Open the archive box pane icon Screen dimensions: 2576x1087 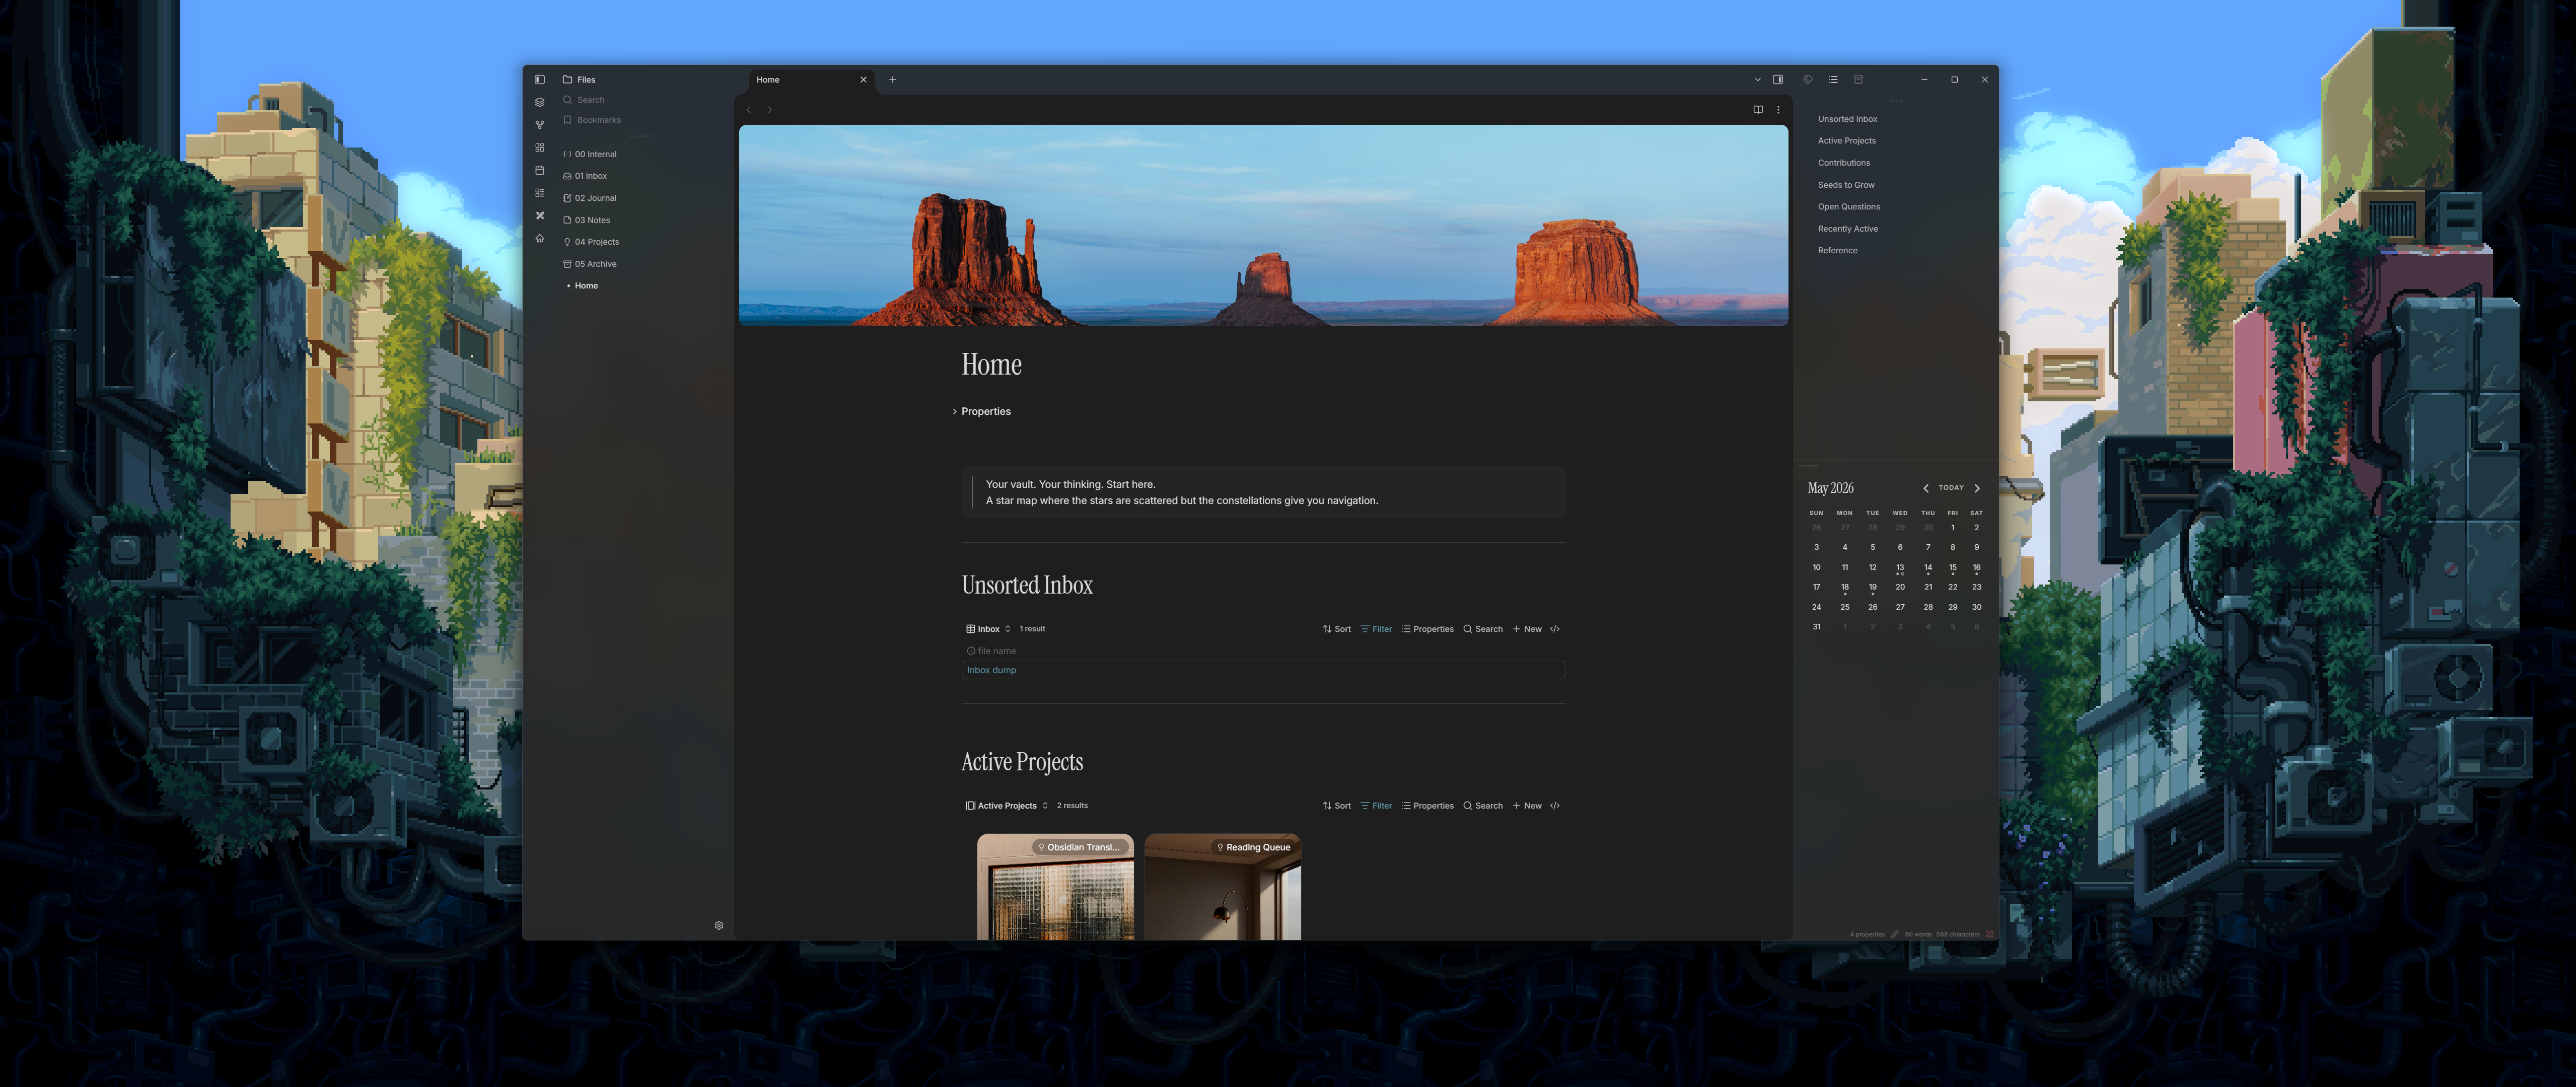tap(1858, 80)
